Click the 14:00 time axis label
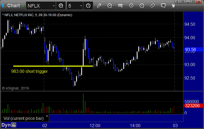Screen dimensions: 204x129 coord(135,126)
